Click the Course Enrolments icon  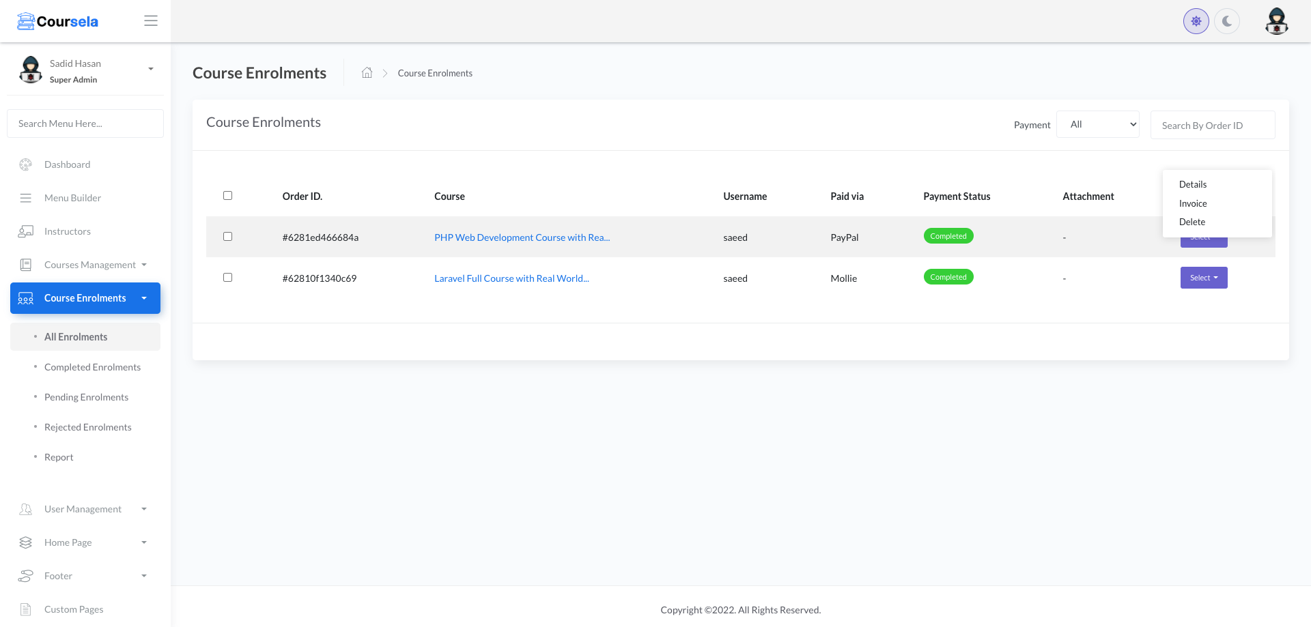coord(25,298)
